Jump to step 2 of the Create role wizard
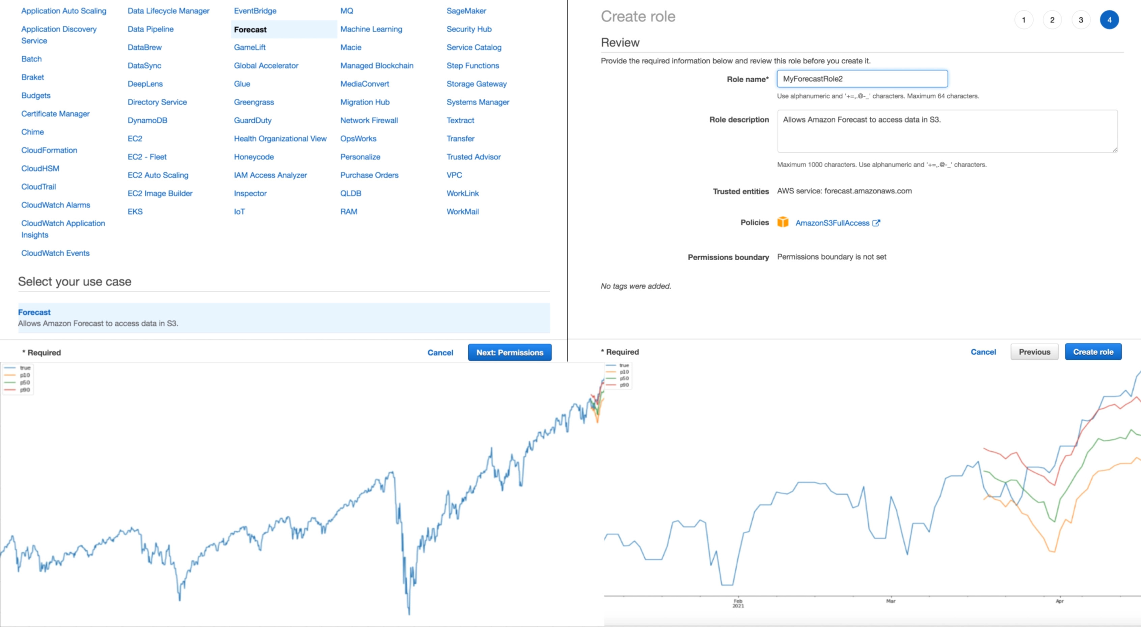 coord(1052,20)
